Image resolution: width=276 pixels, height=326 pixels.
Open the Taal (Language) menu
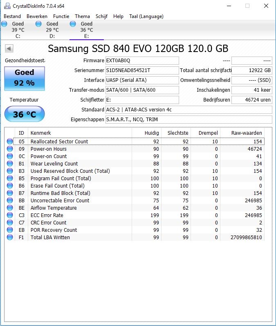[x=146, y=16]
